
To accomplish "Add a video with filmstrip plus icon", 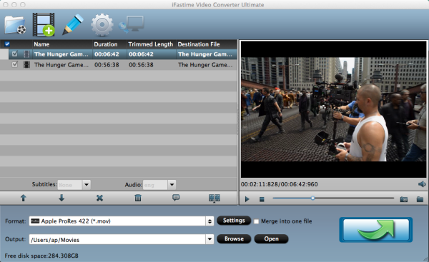I will point(44,24).
